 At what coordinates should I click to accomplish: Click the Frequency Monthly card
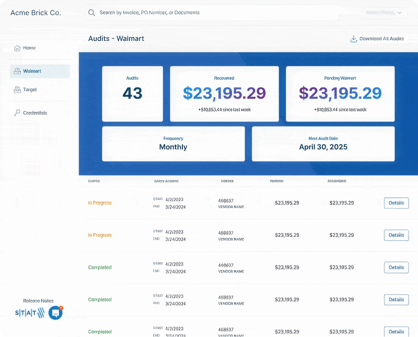point(173,144)
